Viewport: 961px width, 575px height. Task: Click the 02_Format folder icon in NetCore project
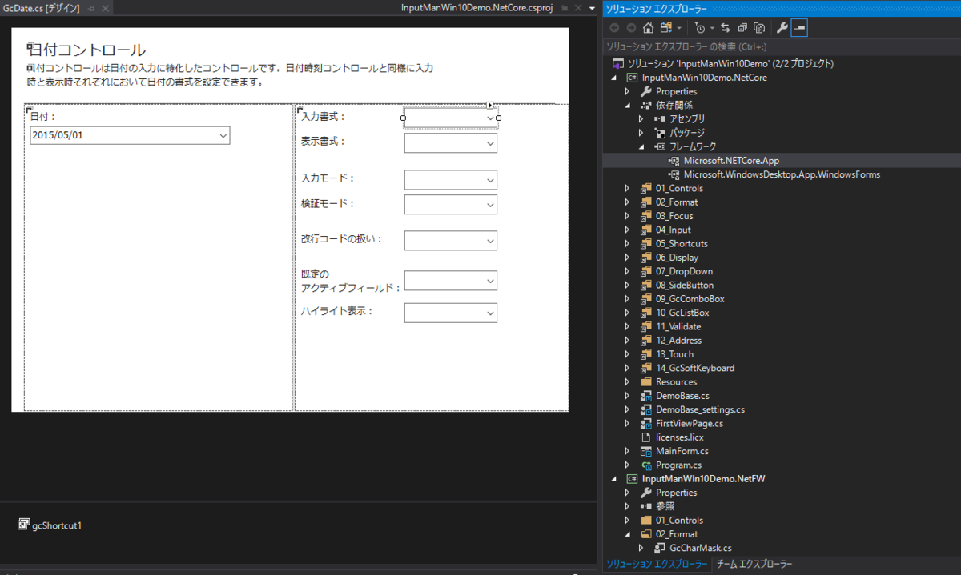coord(646,202)
